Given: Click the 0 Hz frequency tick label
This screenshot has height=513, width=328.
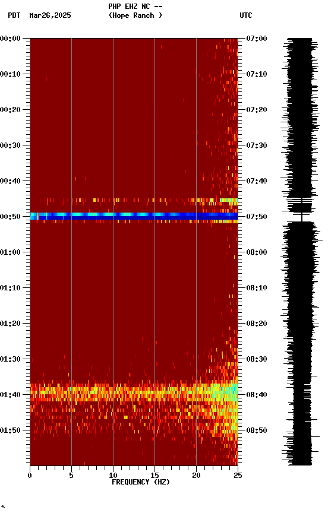Looking at the screenshot, I should 30,476.
